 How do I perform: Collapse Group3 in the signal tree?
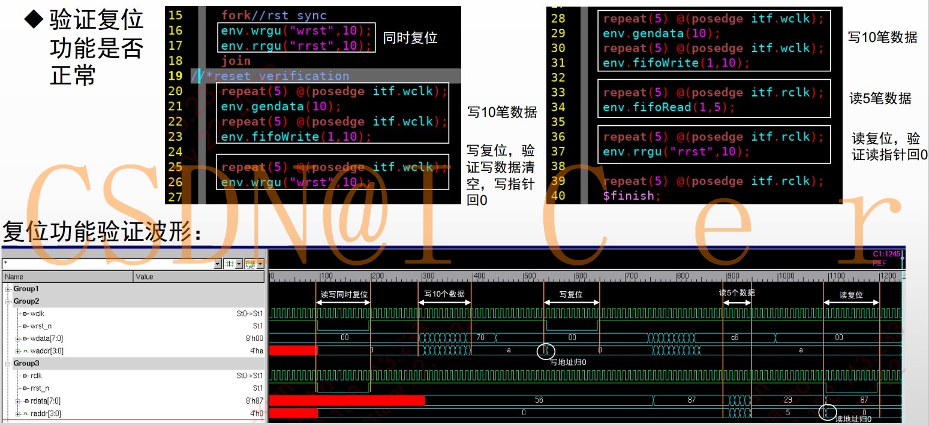(x=8, y=364)
